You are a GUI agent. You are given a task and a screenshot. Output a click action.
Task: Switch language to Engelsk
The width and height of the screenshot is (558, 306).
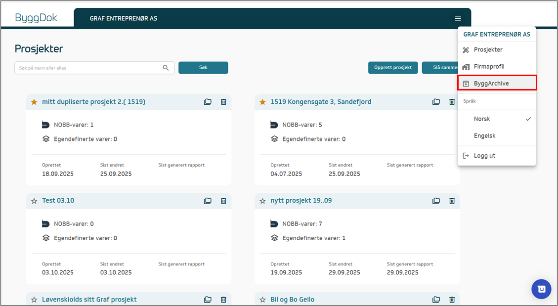pyautogui.click(x=484, y=136)
